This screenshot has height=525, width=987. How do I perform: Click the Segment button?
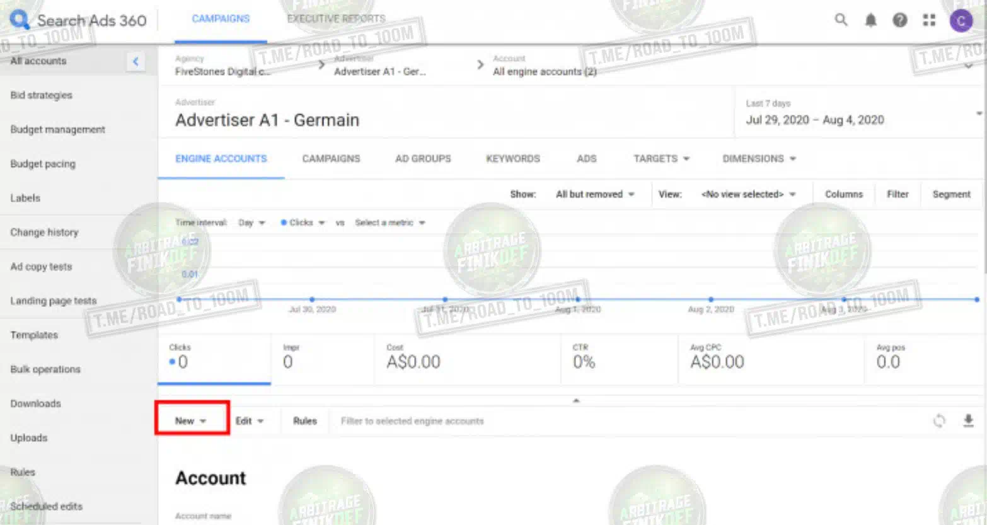click(x=951, y=194)
